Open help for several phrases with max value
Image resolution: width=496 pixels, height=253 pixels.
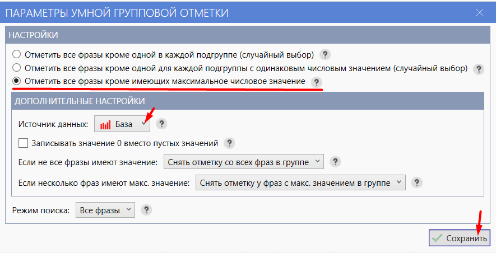(x=416, y=182)
